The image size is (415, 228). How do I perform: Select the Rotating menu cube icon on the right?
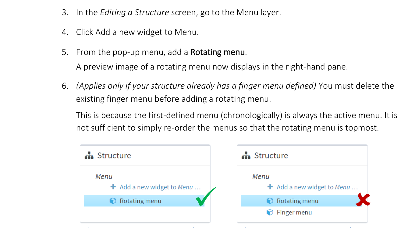(270, 201)
